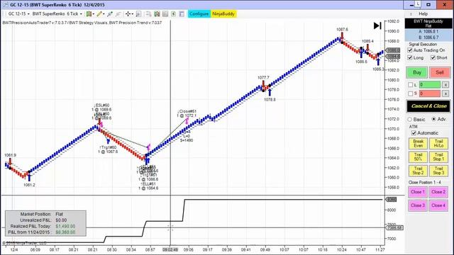Click the chart style bars icon
Viewport: 454px width, 255px height.
(89, 14)
